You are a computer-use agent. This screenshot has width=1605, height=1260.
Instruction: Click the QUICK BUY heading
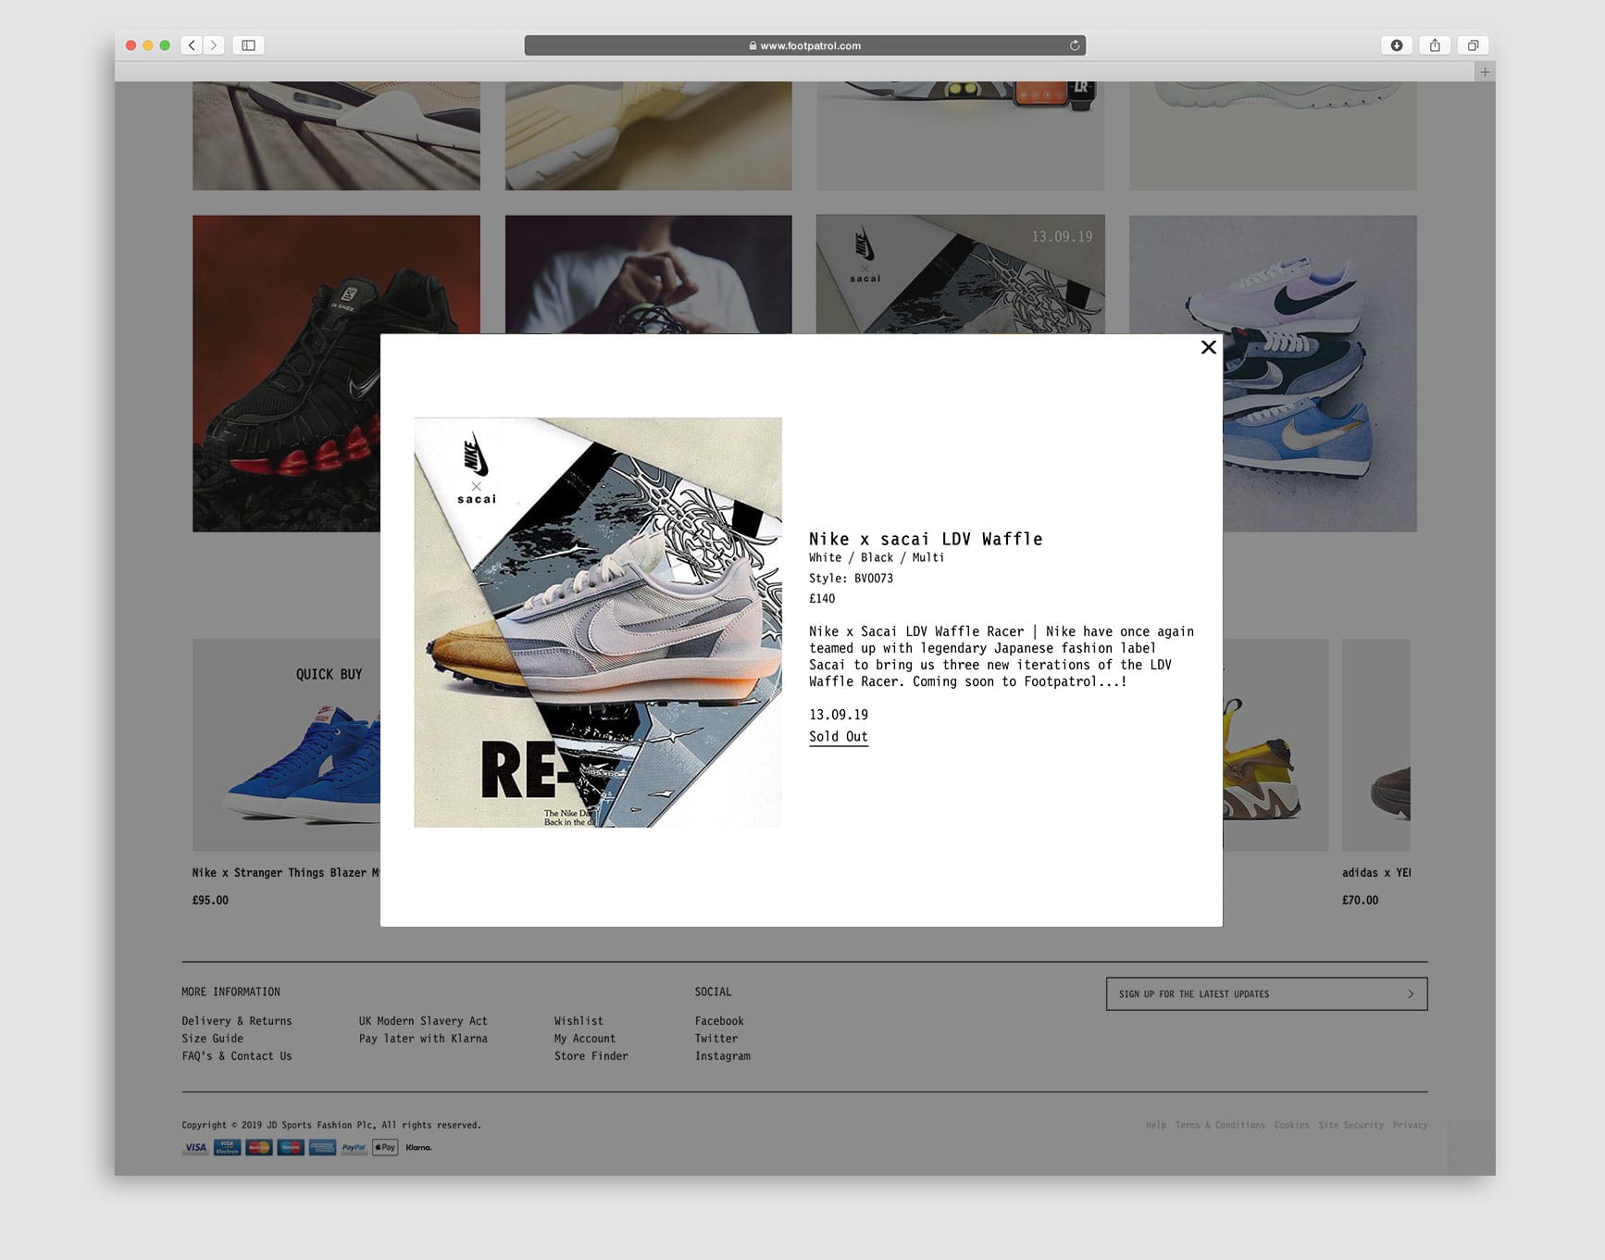(x=329, y=675)
